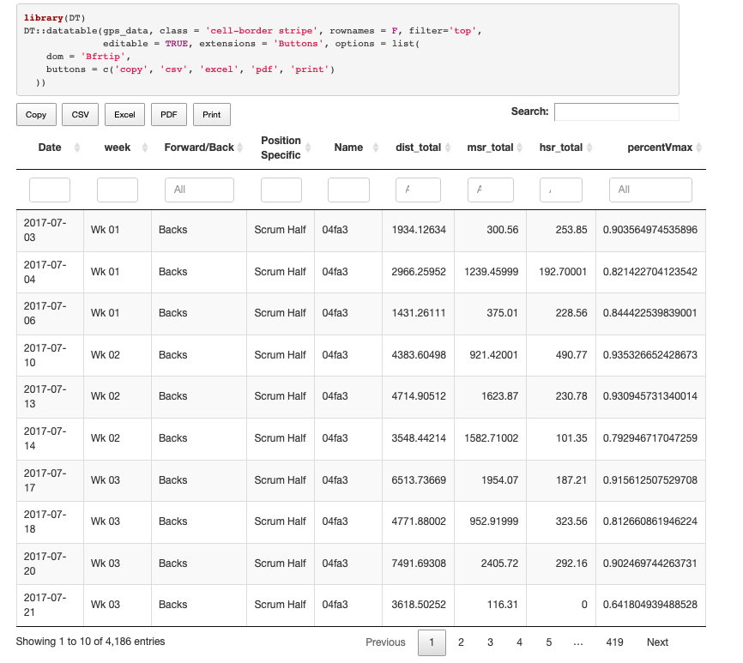Export table with CSV button

[80, 115]
